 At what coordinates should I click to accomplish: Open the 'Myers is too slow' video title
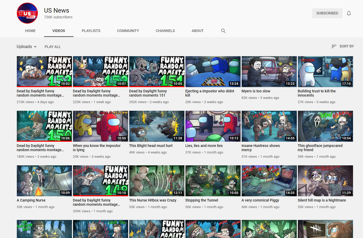click(x=256, y=91)
